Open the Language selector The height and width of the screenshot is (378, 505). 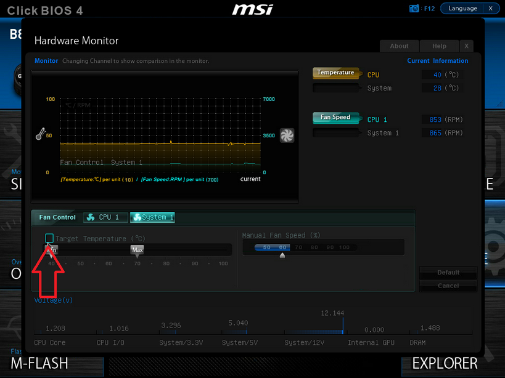pos(462,9)
